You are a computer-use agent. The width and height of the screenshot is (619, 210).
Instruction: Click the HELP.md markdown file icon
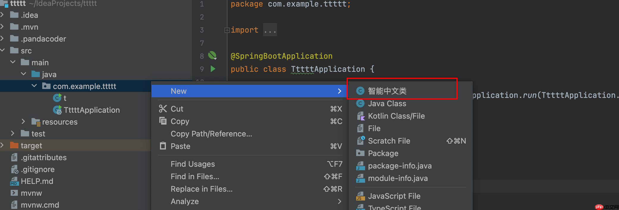coord(14,181)
